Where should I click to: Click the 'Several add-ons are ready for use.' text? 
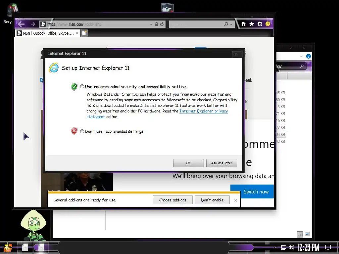coord(85,200)
